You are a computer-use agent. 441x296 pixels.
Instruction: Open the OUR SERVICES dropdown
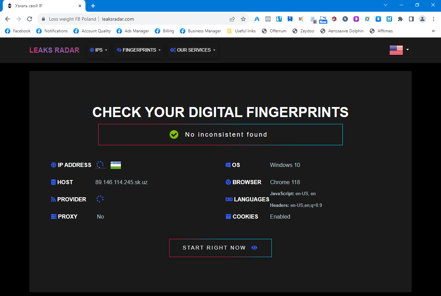coord(193,50)
